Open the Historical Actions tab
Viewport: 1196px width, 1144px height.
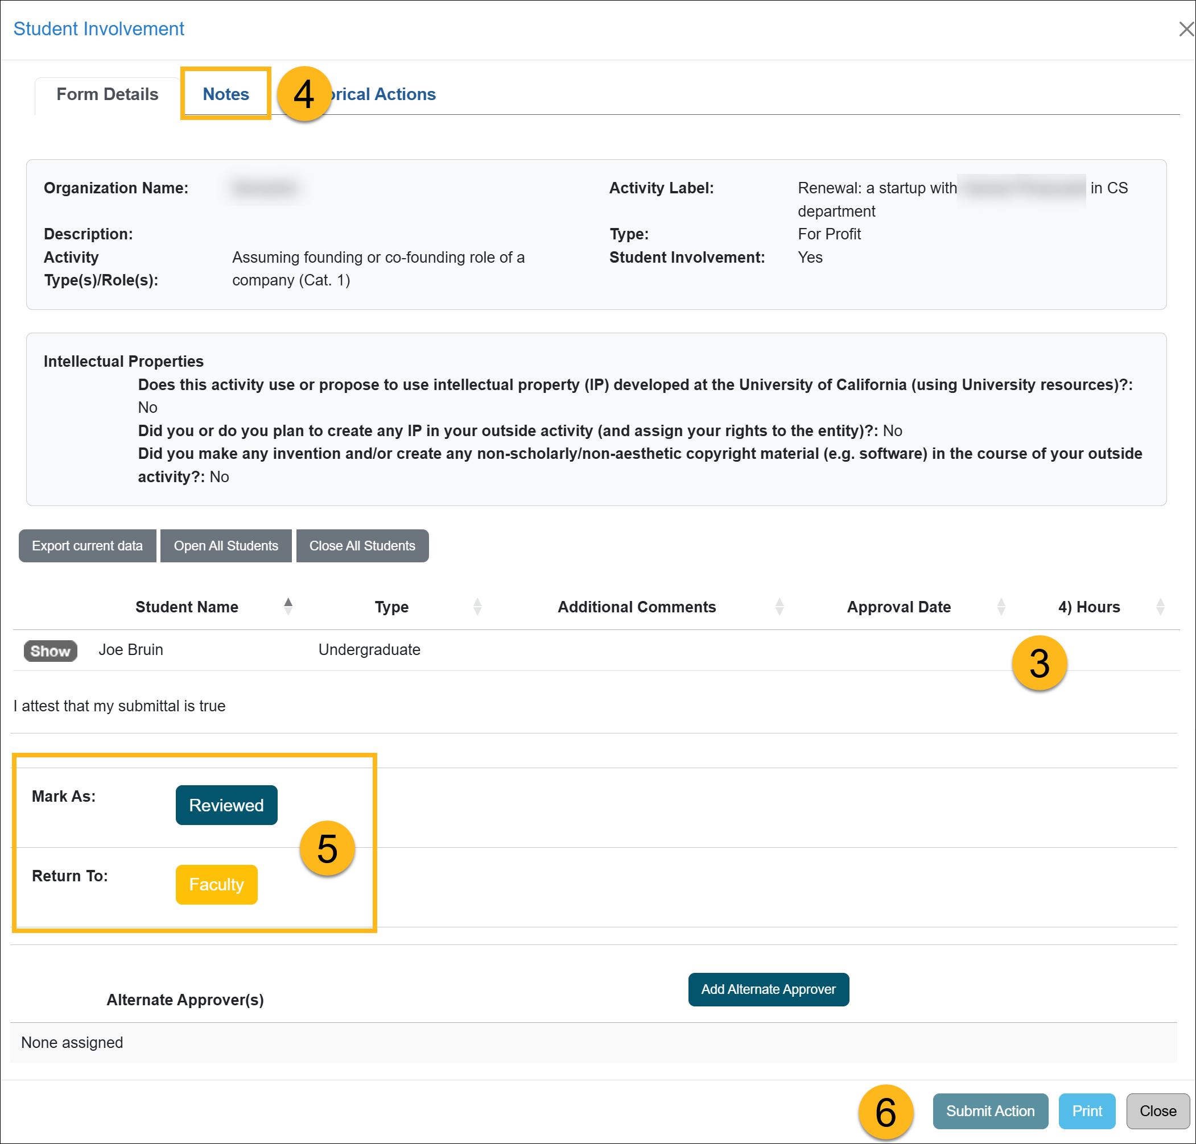pyautogui.click(x=385, y=94)
